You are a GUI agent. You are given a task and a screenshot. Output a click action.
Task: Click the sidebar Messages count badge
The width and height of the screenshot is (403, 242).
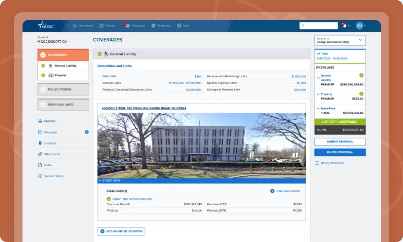(x=87, y=132)
